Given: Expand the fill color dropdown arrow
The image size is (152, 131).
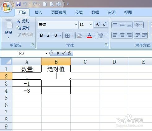Looking at the screenshot, I should [84, 36].
